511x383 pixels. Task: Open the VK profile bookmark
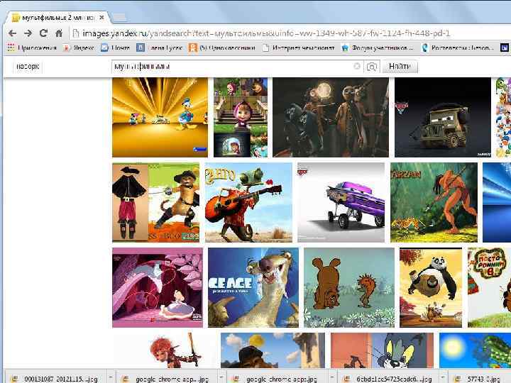160,48
